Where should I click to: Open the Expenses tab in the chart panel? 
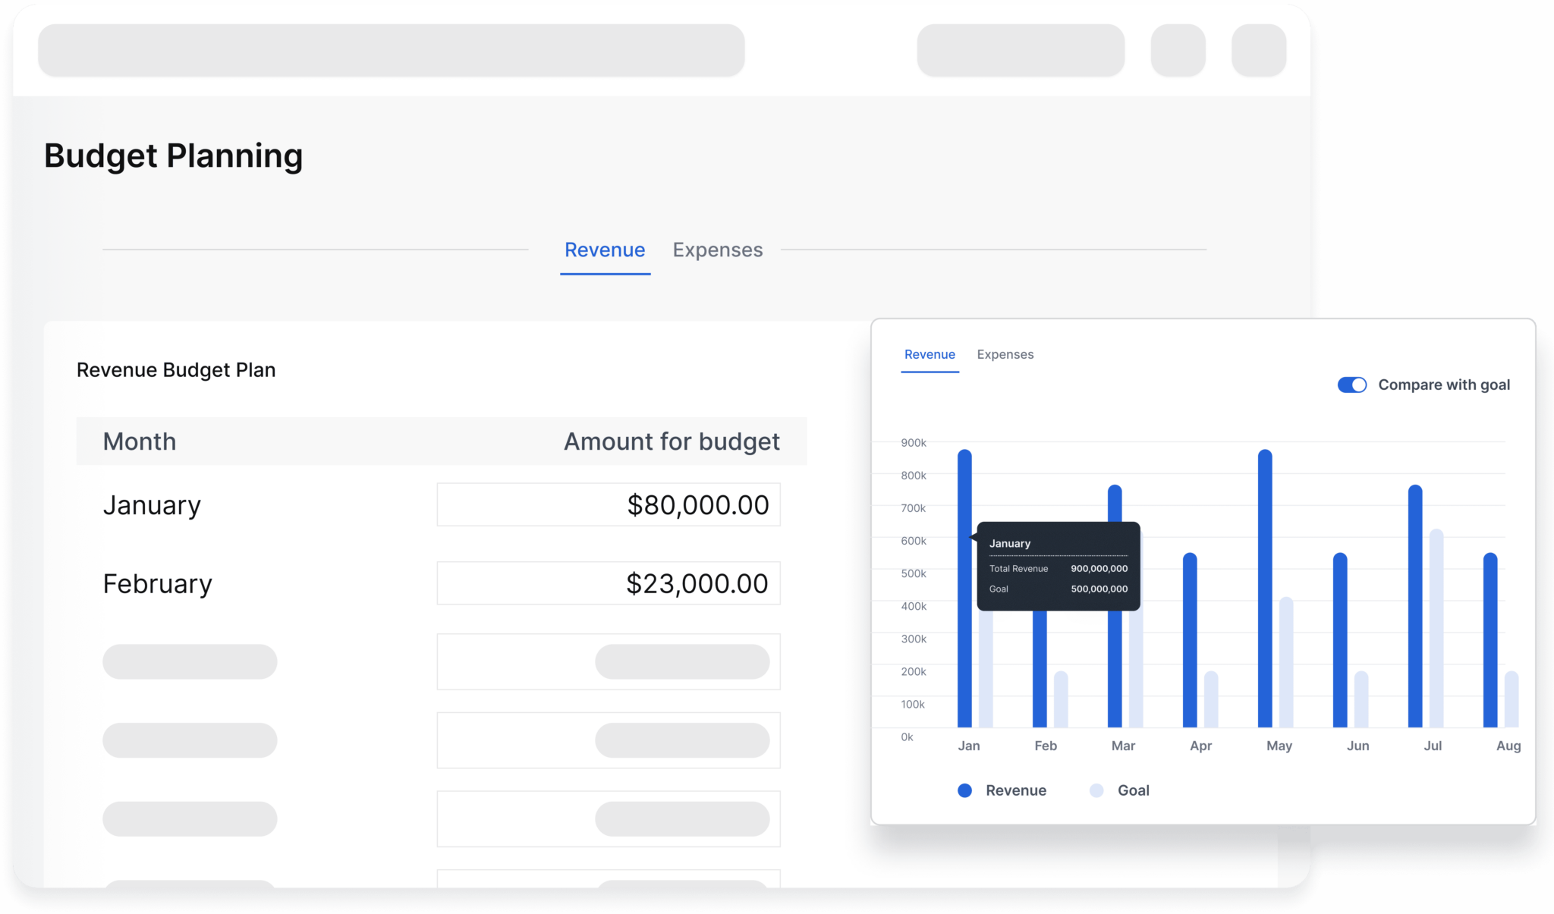(1005, 354)
